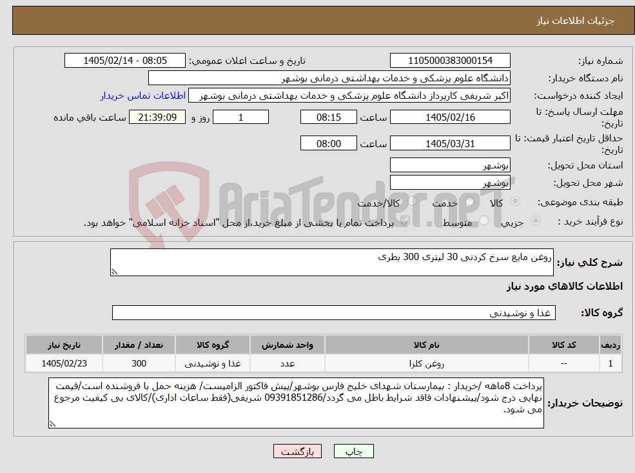Image resolution: width=635 pixels, height=473 pixels.
Task: Click the remaining days field showing 1
Action: [x=240, y=117]
